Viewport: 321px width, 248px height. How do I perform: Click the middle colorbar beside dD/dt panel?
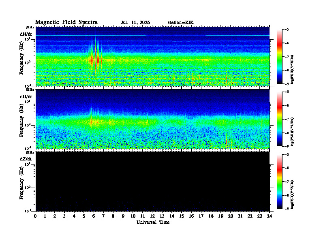(280, 119)
